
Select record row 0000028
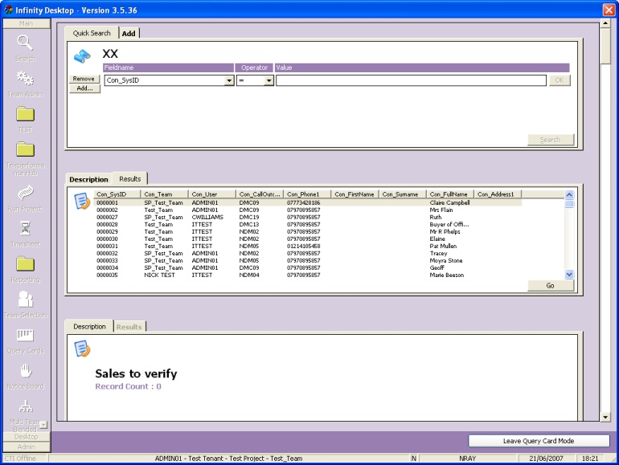click(308, 224)
